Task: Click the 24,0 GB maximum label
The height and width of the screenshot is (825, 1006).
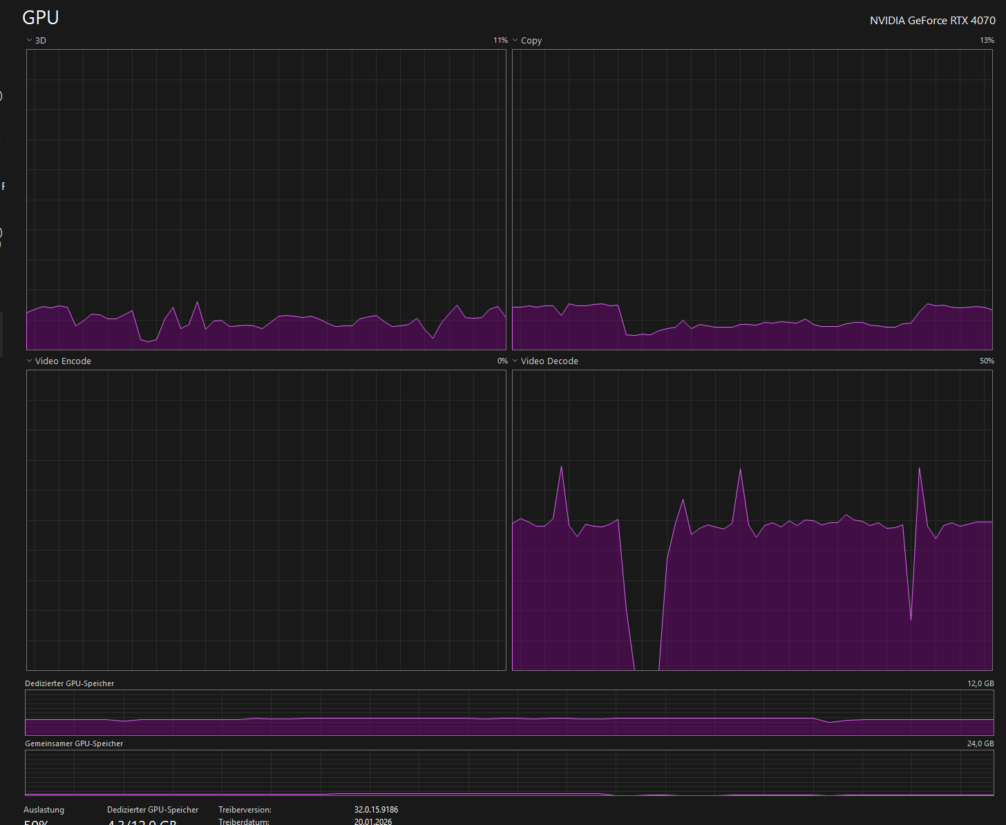Action: pyautogui.click(x=980, y=743)
